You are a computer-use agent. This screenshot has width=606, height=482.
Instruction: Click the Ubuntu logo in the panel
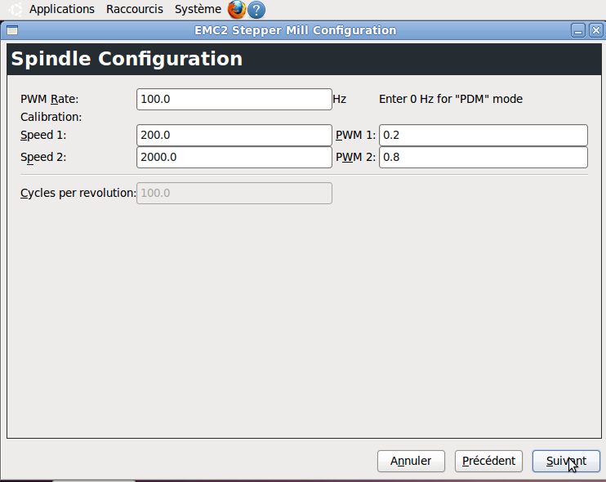tap(15, 9)
